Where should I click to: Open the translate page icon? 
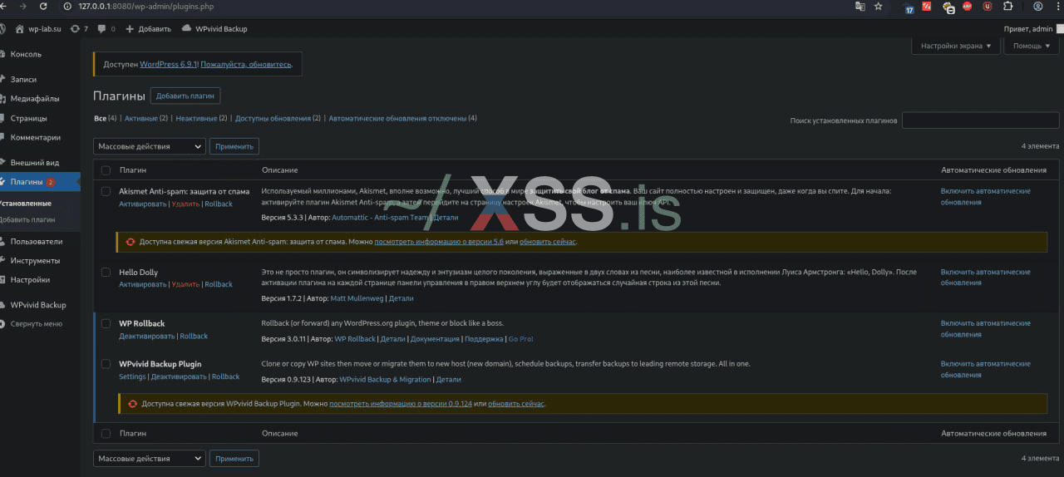(860, 6)
